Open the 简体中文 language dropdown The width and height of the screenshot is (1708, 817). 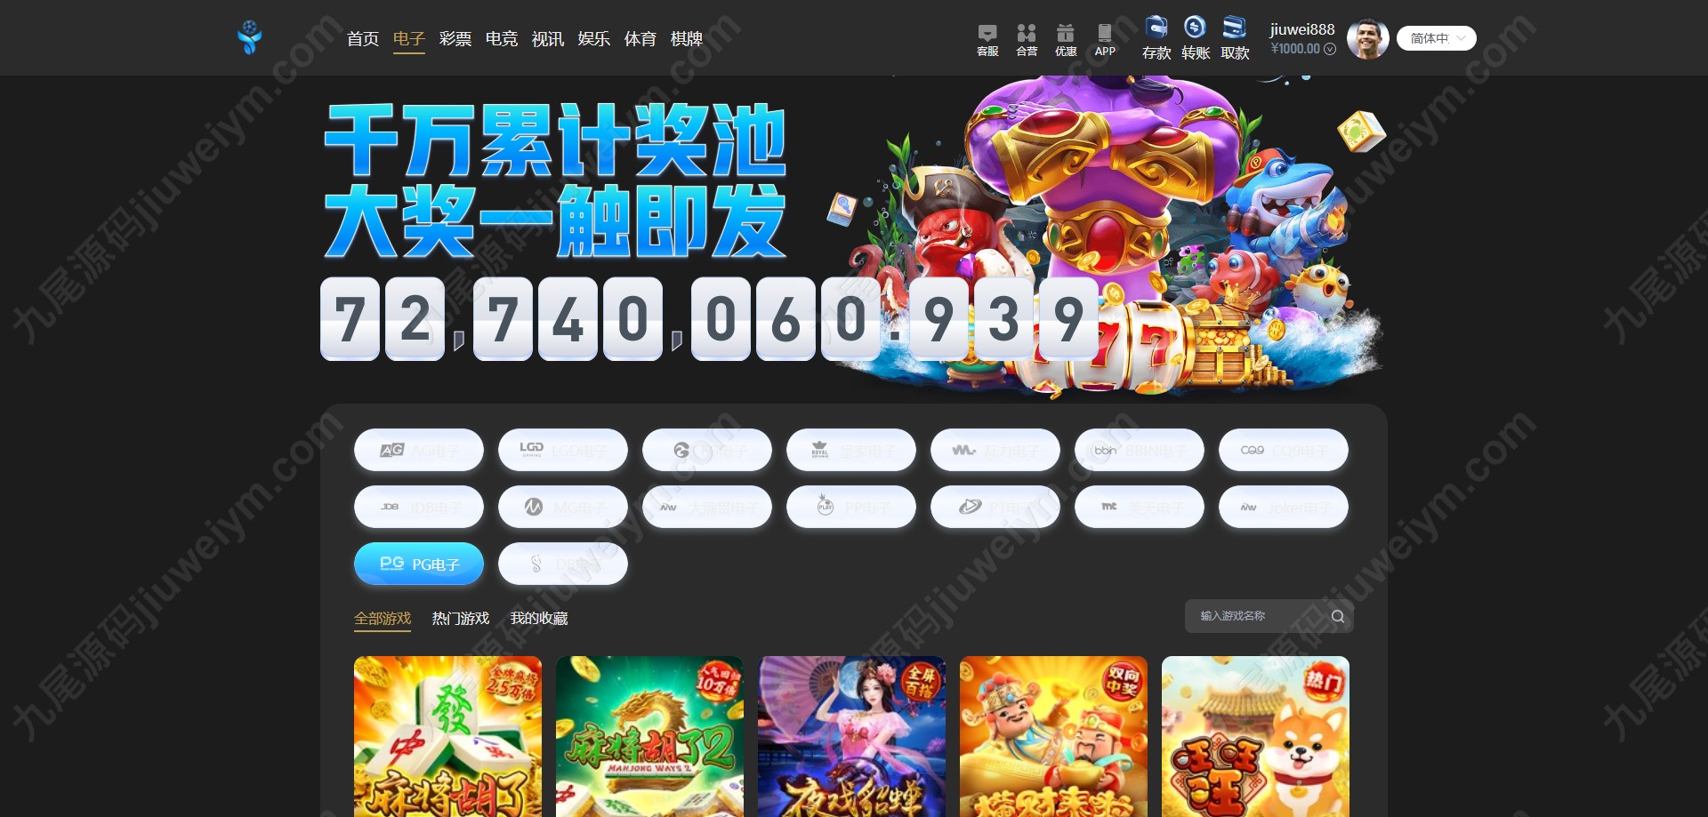(1437, 38)
